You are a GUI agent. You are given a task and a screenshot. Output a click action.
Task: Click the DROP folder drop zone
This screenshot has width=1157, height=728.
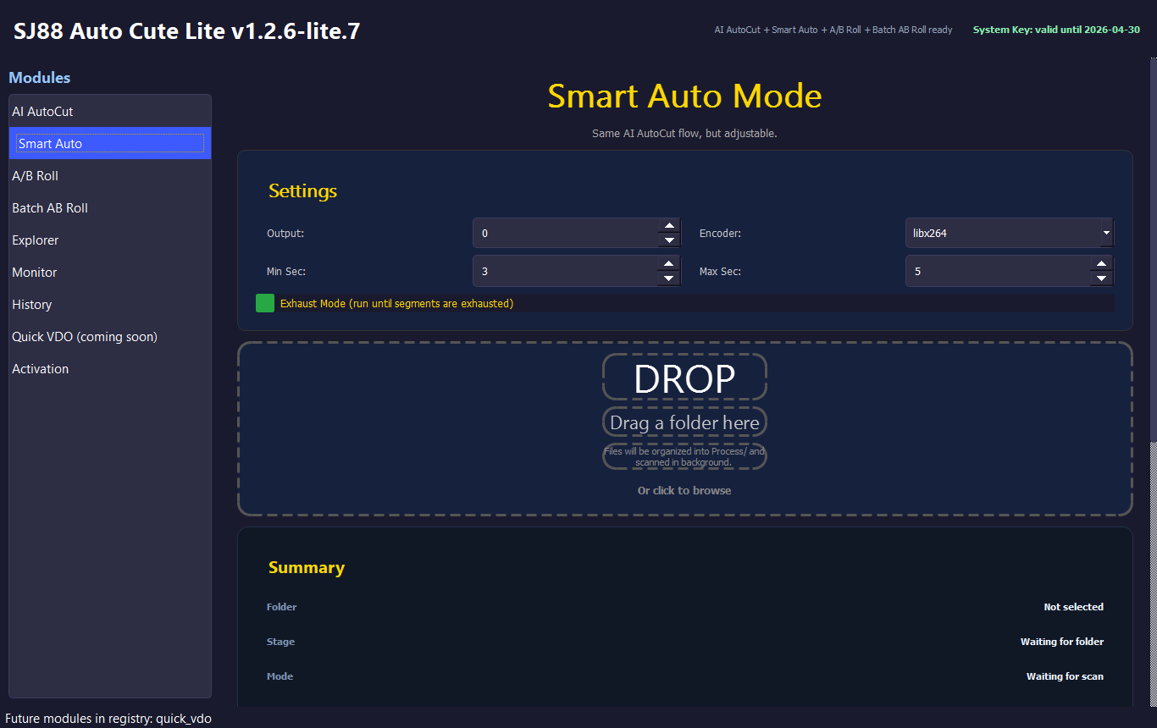tap(684, 378)
